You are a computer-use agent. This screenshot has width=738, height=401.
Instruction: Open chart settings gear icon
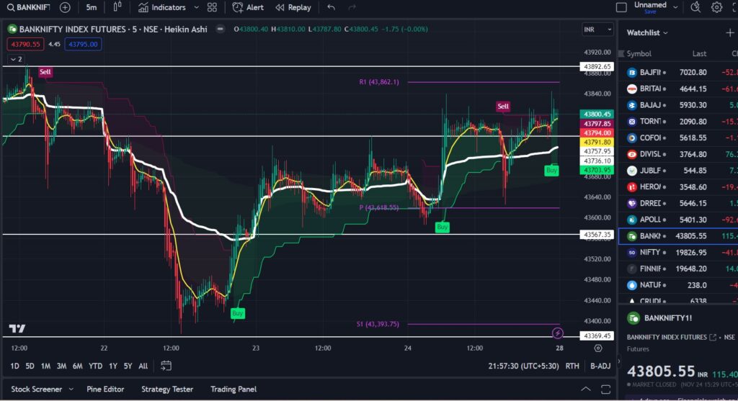click(716, 7)
